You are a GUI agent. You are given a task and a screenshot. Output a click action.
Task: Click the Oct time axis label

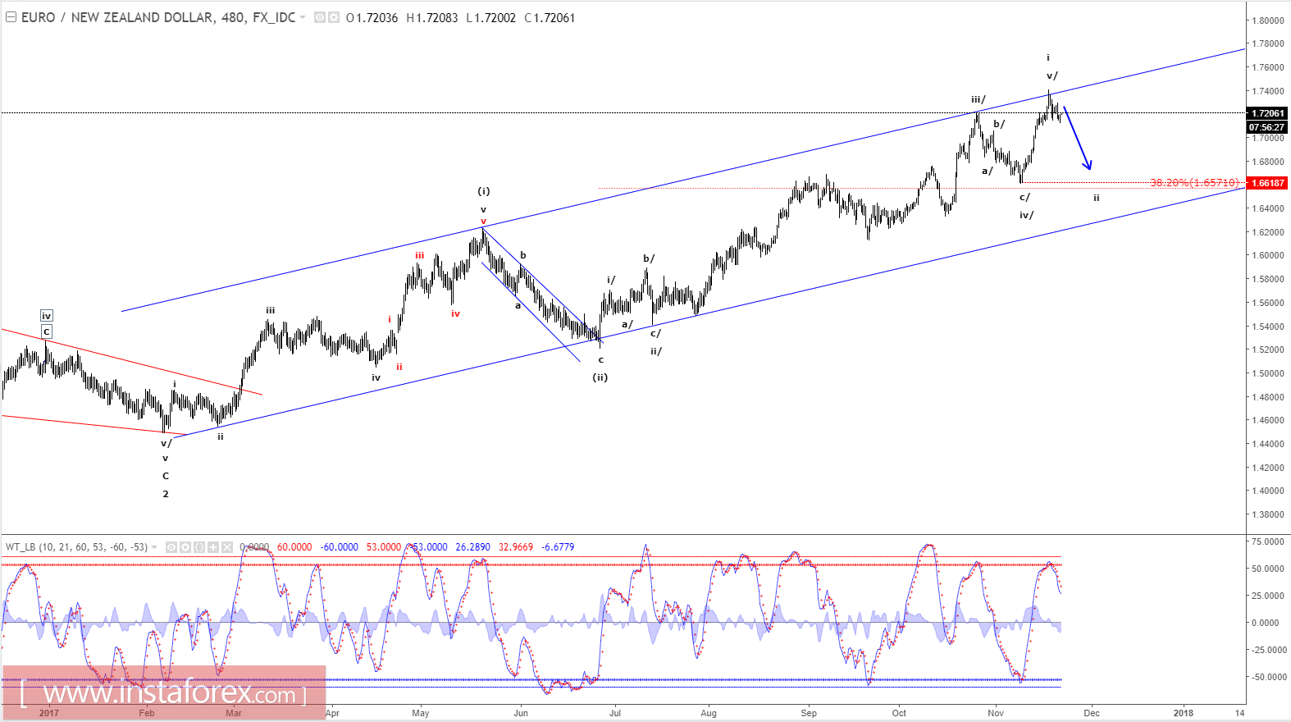900,713
